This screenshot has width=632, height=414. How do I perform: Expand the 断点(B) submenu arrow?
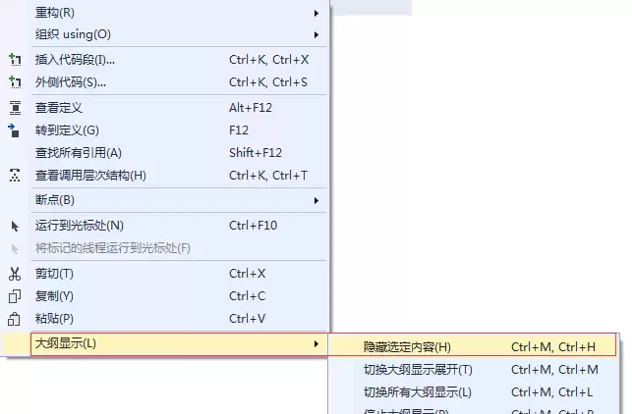(316, 201)
